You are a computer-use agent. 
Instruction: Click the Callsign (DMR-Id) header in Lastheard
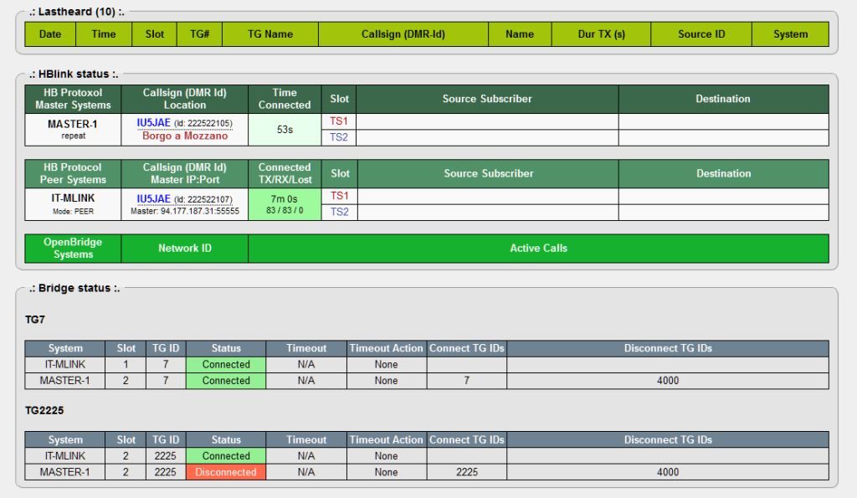tap(403, 33)
